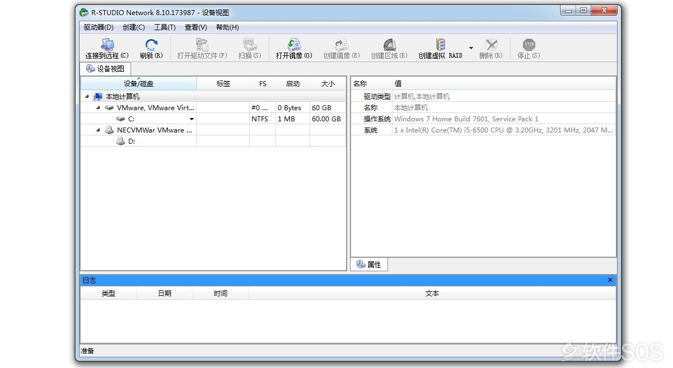Screen dimensions: 673x368
Task: Click the Create Virtual RAID (创建虚拟 RAID) icon
Action: click(x=441, y=45)
